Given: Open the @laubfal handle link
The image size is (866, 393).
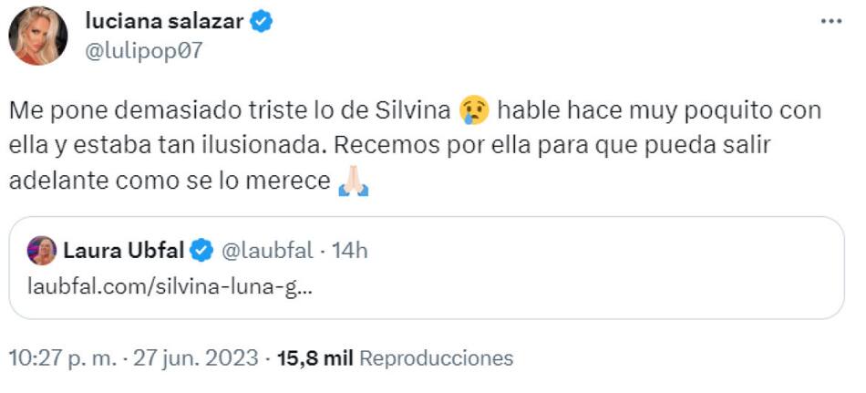Looking at the screenshot, I should [x=267, y=250].
